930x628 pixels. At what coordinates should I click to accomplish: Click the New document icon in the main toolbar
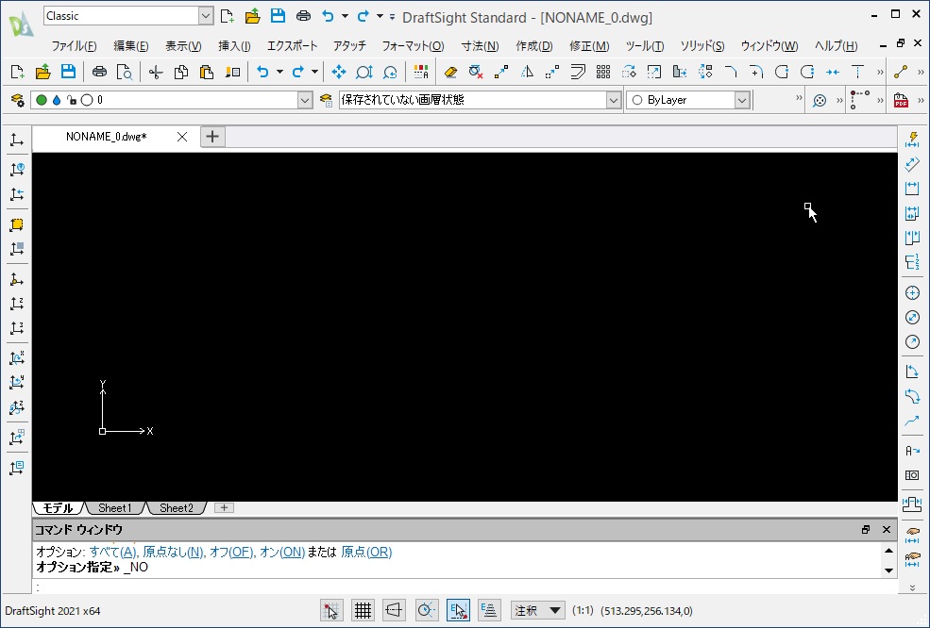click(x=17, y=73)
